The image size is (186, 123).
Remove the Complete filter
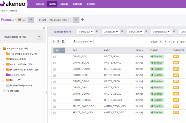174,31
